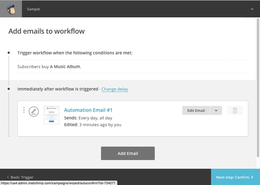Click the Add Email button

coord(128,153)
